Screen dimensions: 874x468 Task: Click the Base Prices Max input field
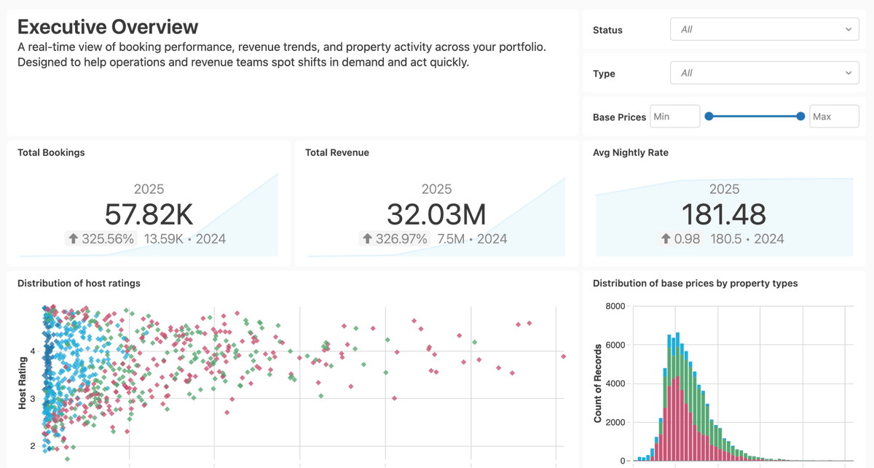[x=834, y=117]
